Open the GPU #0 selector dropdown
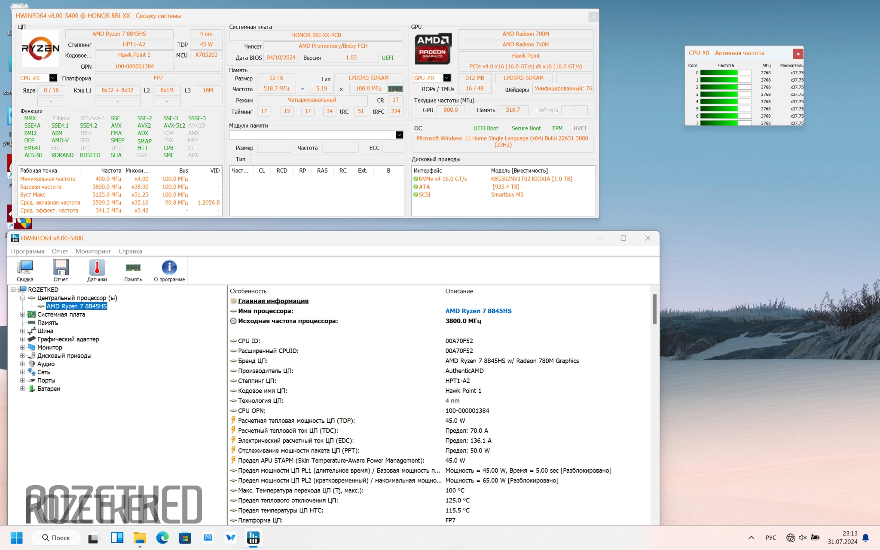This screenshot has height=550, width=880. tap(447, 78)
